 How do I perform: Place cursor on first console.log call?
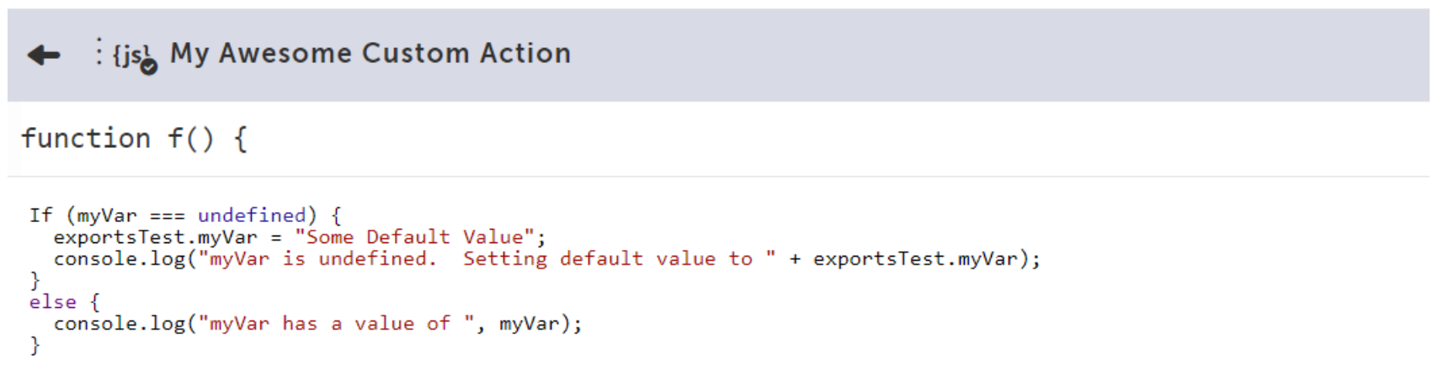[x=120, y=259]
